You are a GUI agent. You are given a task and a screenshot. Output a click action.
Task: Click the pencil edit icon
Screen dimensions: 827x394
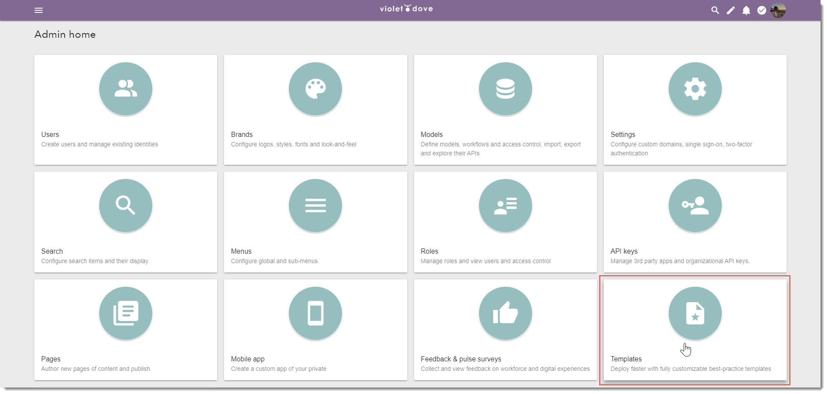tap(730, 10)
